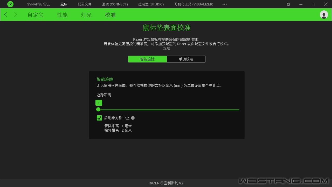Image resolution: width=332 pixels, height=187 pixels.
Task: Click the 鼠标垫表面校准 heading
Action: tap(167, 28)
